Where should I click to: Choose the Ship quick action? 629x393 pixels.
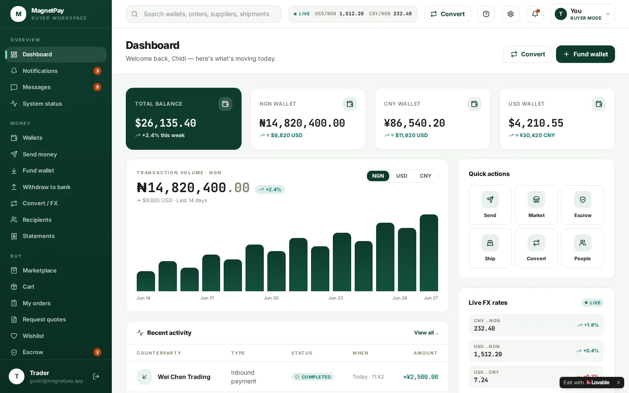[490, 248]
